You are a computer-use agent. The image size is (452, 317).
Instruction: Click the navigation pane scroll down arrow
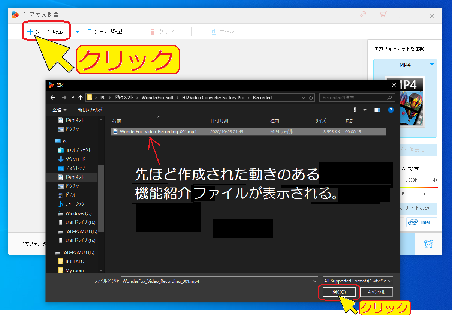101,270
